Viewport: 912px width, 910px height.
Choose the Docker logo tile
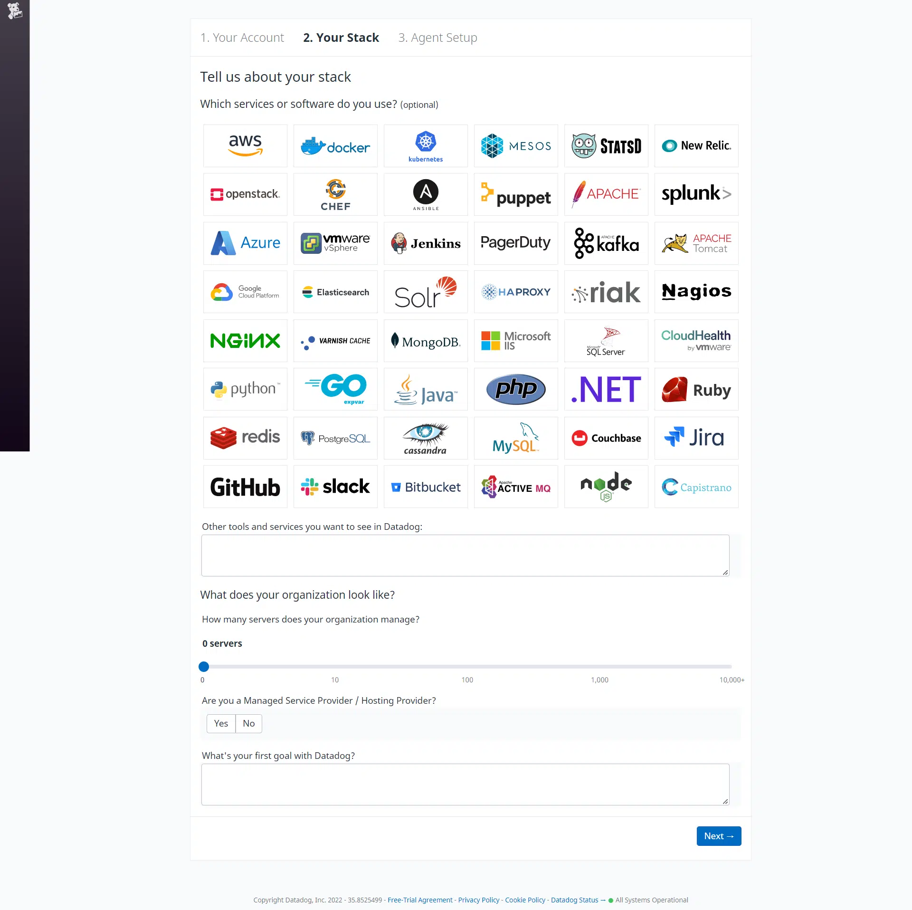(x=335, y=146)
